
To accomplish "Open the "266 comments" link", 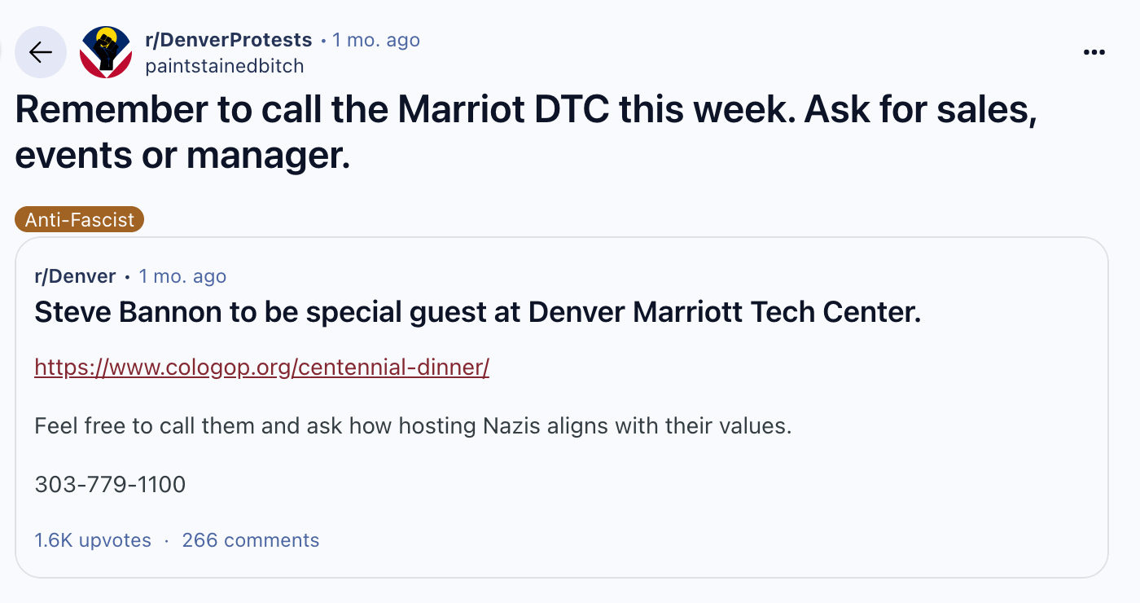I will (251, 540).
